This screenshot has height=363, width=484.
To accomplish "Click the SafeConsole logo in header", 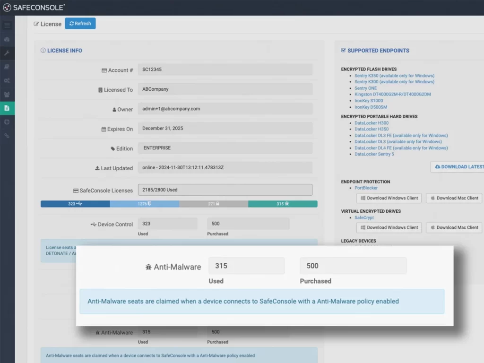I will [34, 7].
